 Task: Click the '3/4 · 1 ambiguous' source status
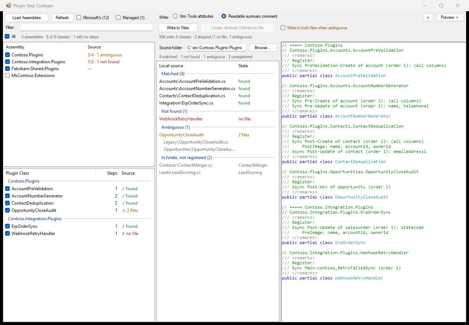[x=105, y=55]
